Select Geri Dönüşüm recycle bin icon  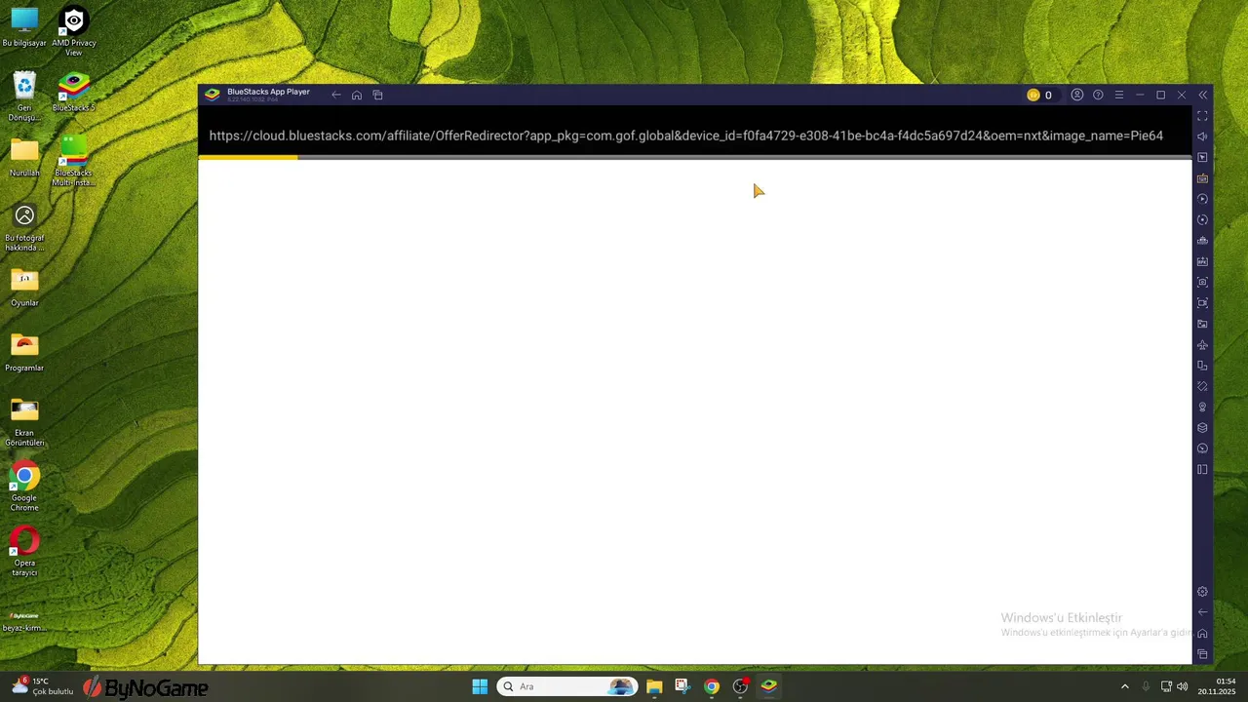coord(24,97)
